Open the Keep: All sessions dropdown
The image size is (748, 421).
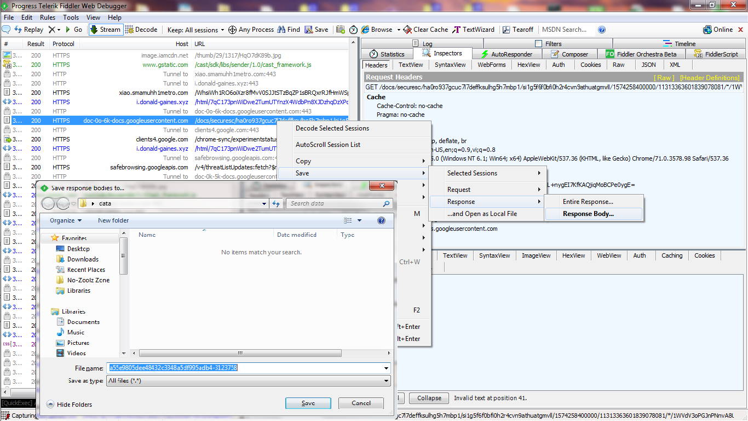pyautogui.click(x=195, y=30)
